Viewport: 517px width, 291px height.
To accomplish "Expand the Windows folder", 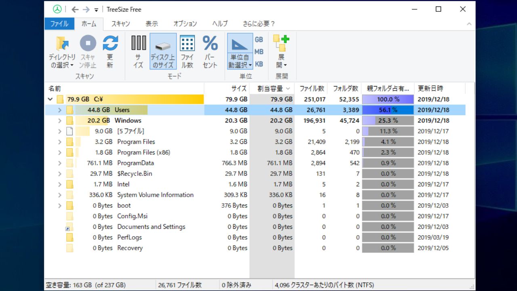I will click(x=60, y=120).
